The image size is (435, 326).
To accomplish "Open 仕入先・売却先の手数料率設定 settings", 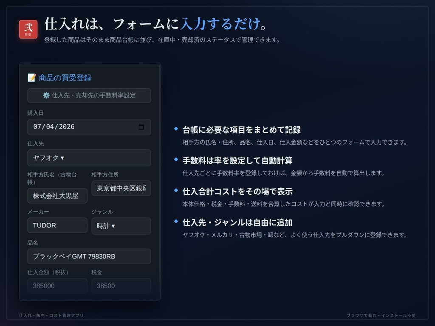I will (89, 96).
